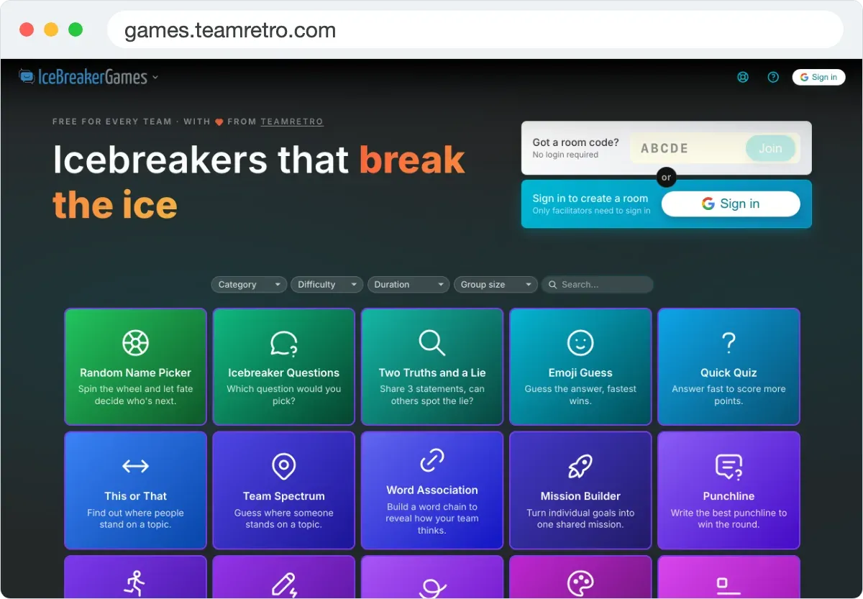
Task: Open the Quick Quiz title
Action: [x=729, y=373]
